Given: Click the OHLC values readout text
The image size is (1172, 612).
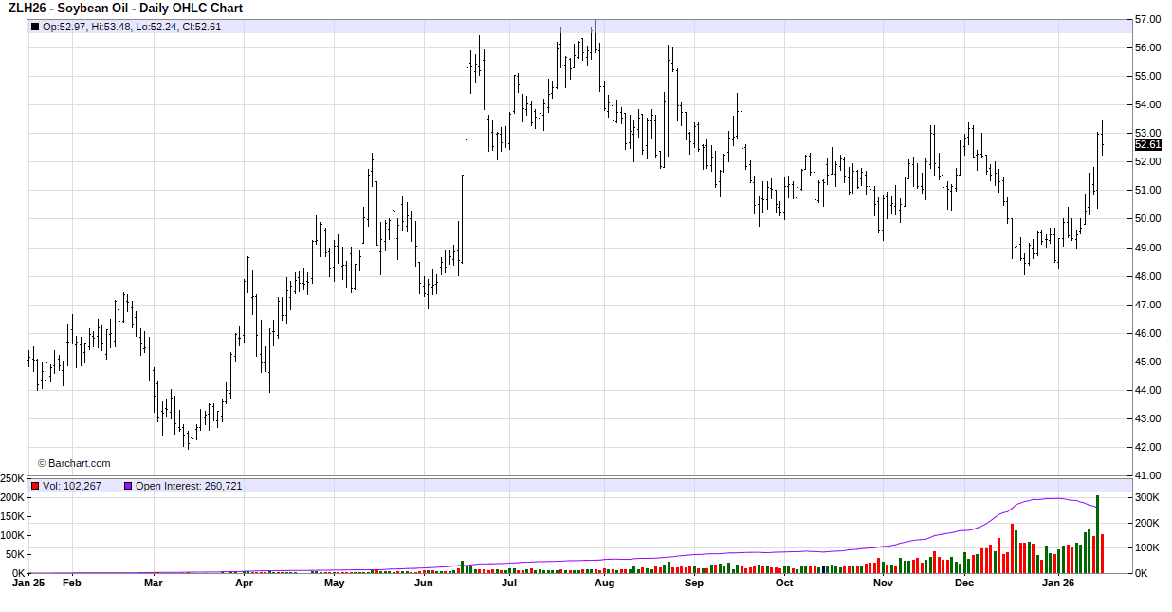Looking at the screenshot, I should pos(132,27).
